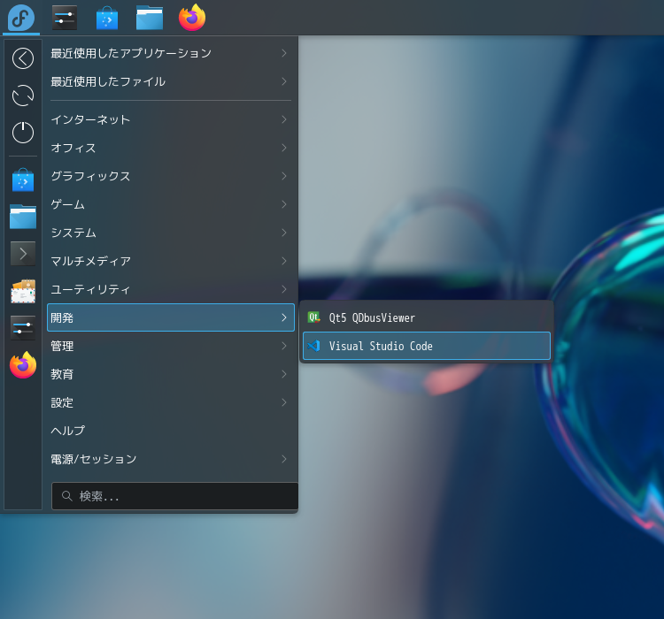Click the back arrow circle icon in sidebar
Viewport: 664px width, 619px height.
pos(23,58)
